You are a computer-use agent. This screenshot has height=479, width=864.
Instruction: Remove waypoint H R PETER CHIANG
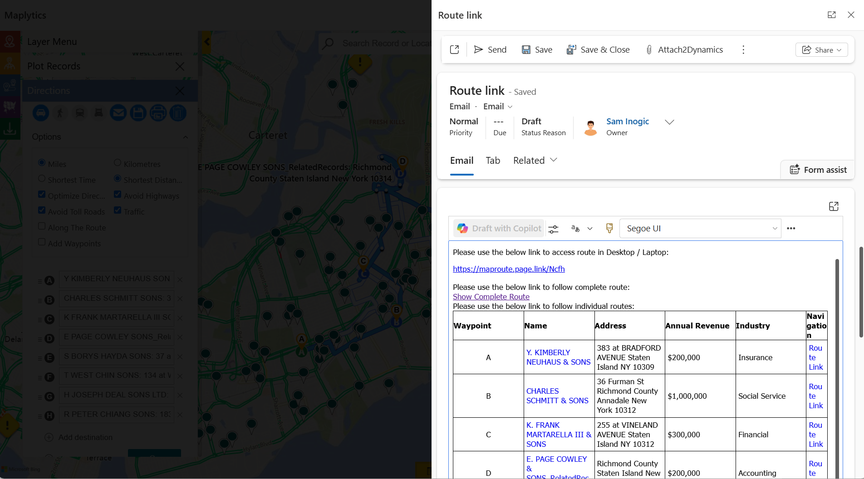point(180,415)
